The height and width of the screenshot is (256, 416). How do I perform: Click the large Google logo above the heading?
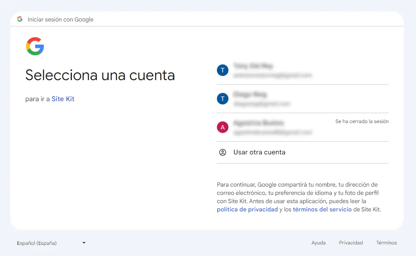coord(35,46)
